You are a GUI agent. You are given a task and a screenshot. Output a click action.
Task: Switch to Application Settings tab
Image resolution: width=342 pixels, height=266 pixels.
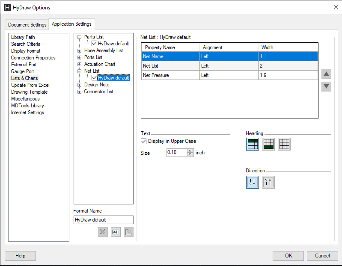(x=71, y=24)
